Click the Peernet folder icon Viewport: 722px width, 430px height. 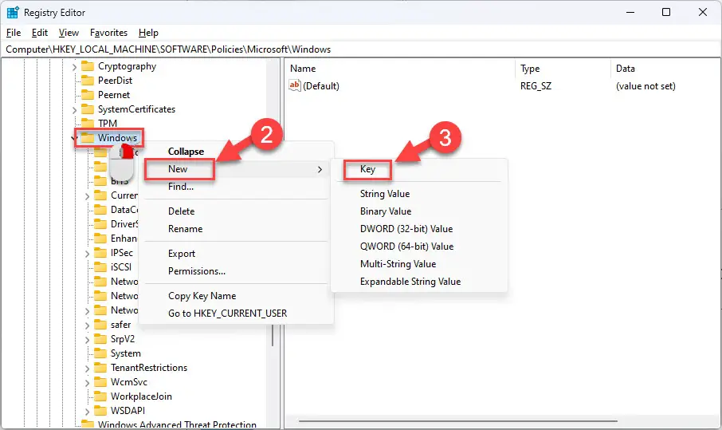(88, 95)
